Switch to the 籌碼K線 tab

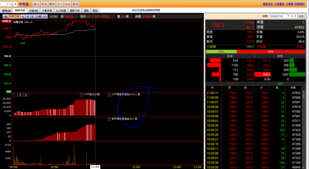coord(6,11)
